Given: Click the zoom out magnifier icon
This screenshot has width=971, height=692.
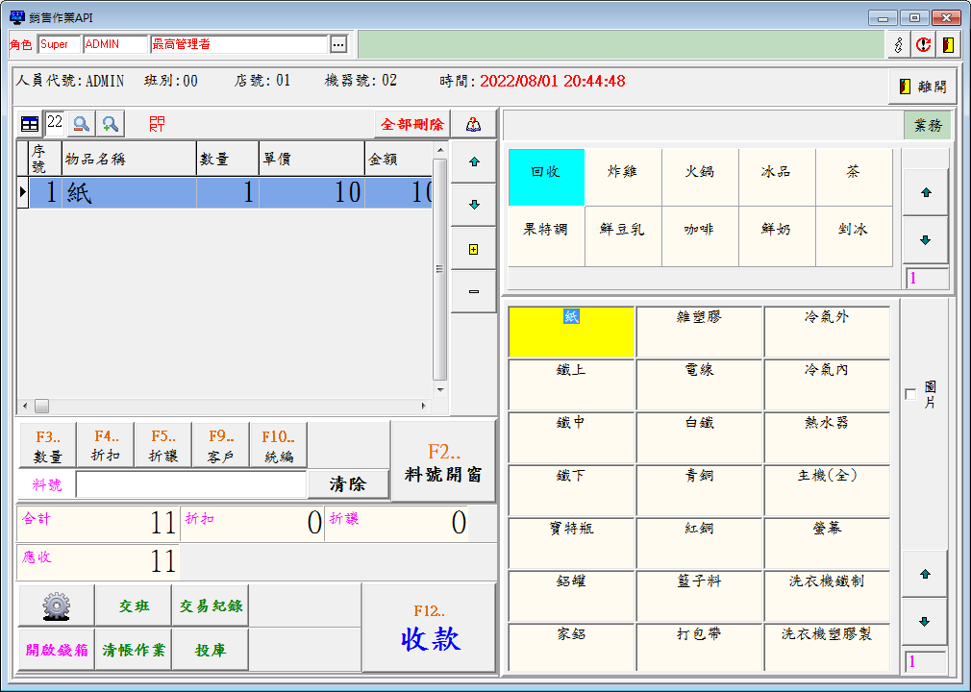Looking at the screenshot, I should pyautogui.click(x=82, y=124).
